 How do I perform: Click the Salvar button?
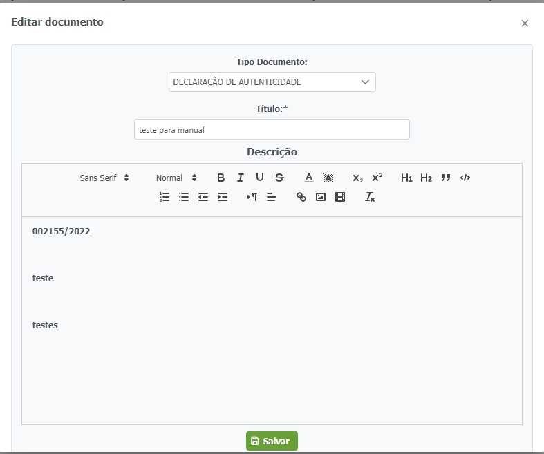272,441
